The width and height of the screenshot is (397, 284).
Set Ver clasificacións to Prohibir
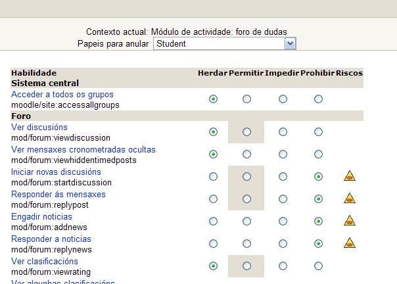[319, 266]
